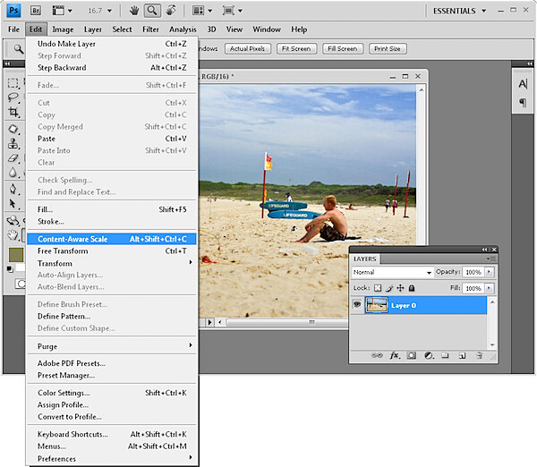537x467 pixels.
Task: Click the Fit Screen button
Action: point(296,48)
